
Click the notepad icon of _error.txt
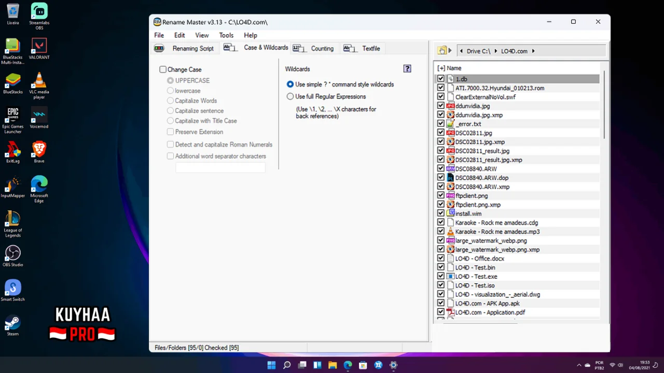click(450, 124)
